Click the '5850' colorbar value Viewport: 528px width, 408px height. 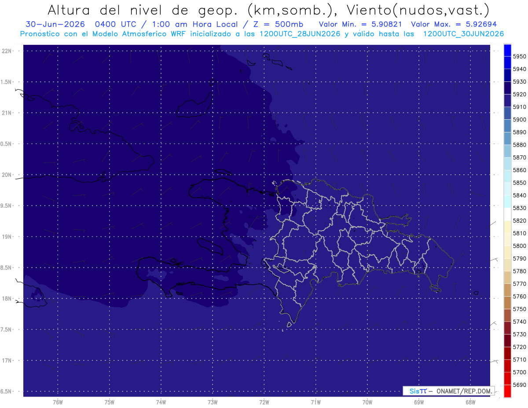(520, 183)
